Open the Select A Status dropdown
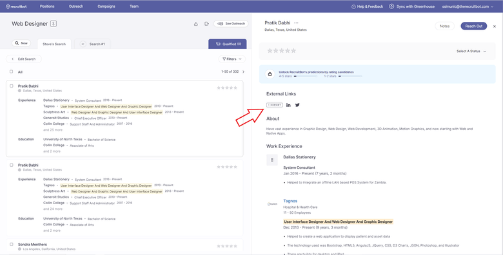 coord(471,52)
